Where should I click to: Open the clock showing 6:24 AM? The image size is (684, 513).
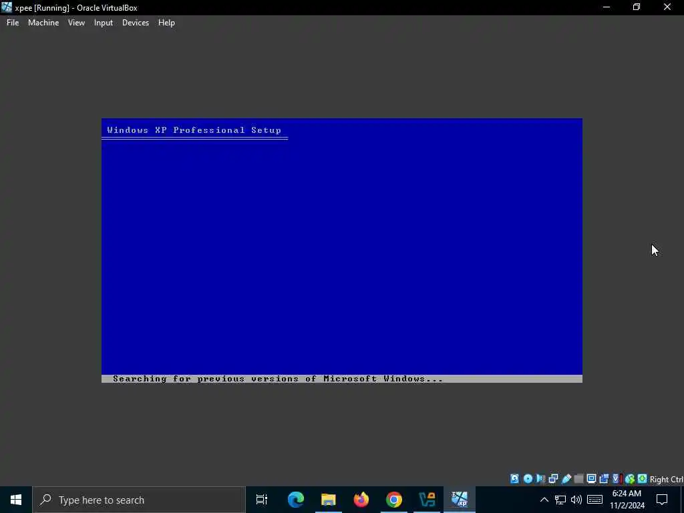pyautogui.click(x=627, y=500)
